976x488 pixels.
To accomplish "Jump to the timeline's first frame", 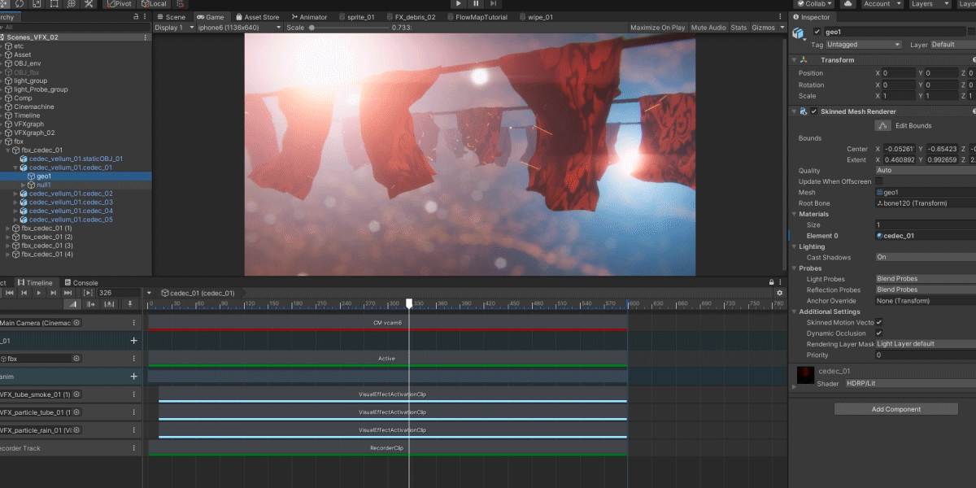I will tap(10, 293).
